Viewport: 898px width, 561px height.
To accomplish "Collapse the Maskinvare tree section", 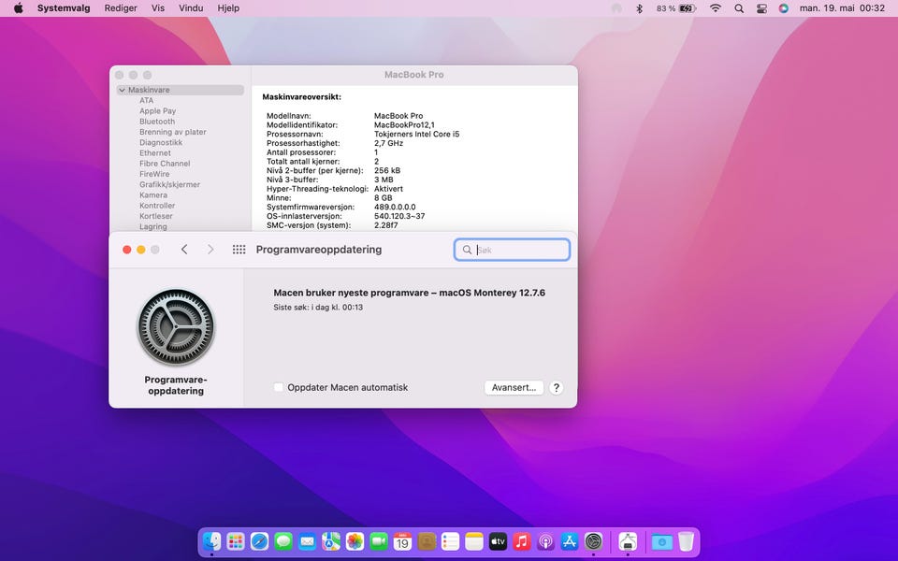I will click(122, 91).
